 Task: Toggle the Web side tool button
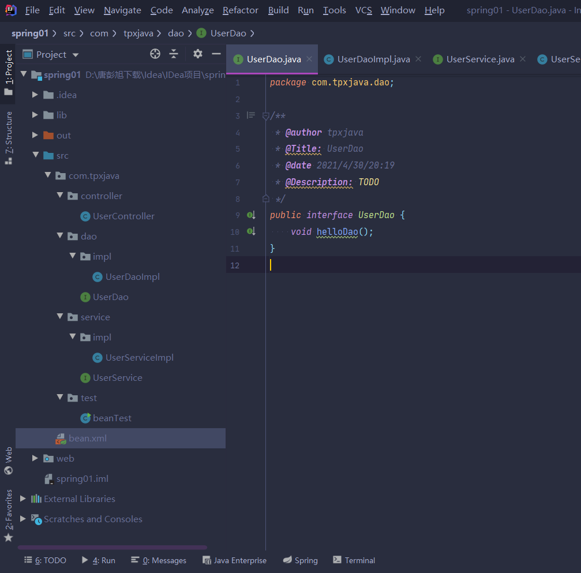[x=9, y=460]
